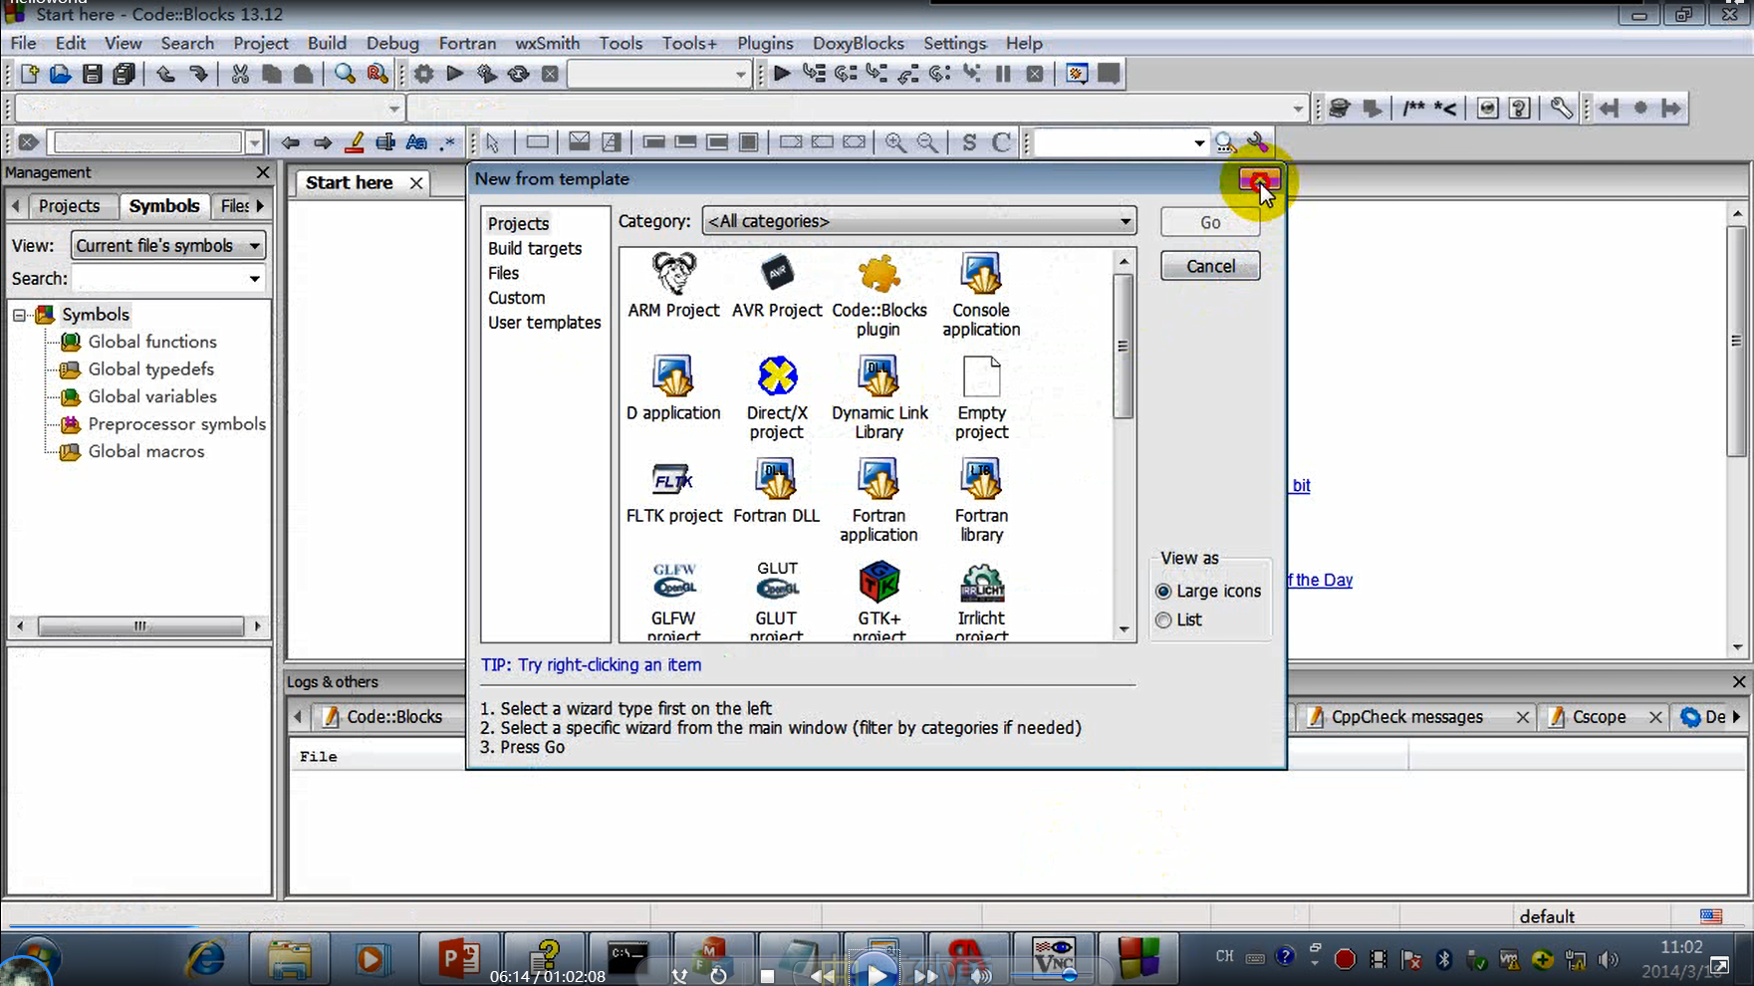Screen dimensions: 1754x986
Task: Open PowerPoint from the taskbar
Action: click(x=459, y=959)
